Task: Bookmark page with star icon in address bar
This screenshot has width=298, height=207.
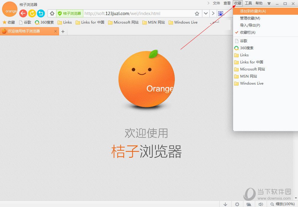Action: (x=197, y=14)
